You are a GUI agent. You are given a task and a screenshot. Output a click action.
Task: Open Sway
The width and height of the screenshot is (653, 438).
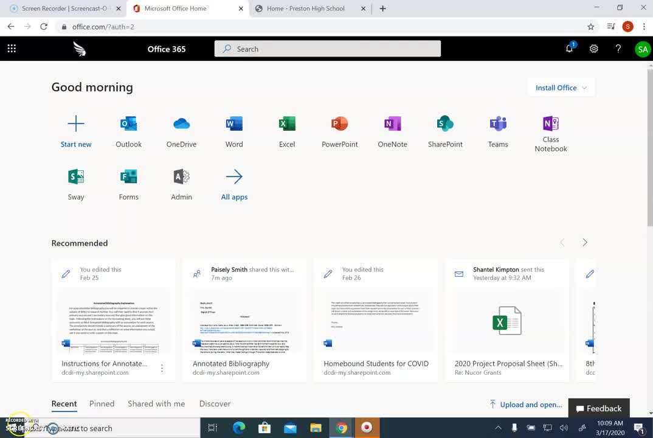75,180
